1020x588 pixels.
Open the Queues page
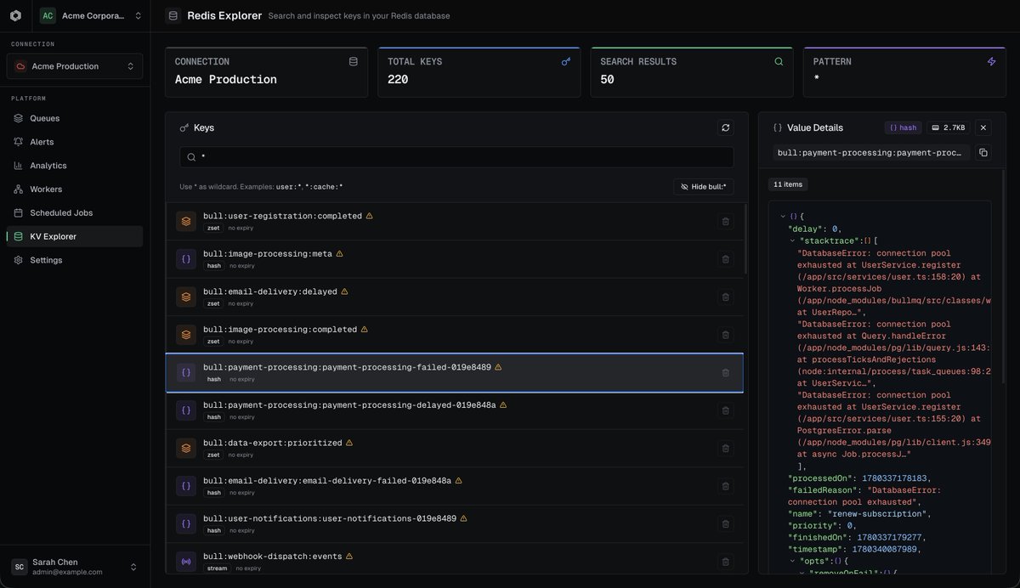point(75,118)
